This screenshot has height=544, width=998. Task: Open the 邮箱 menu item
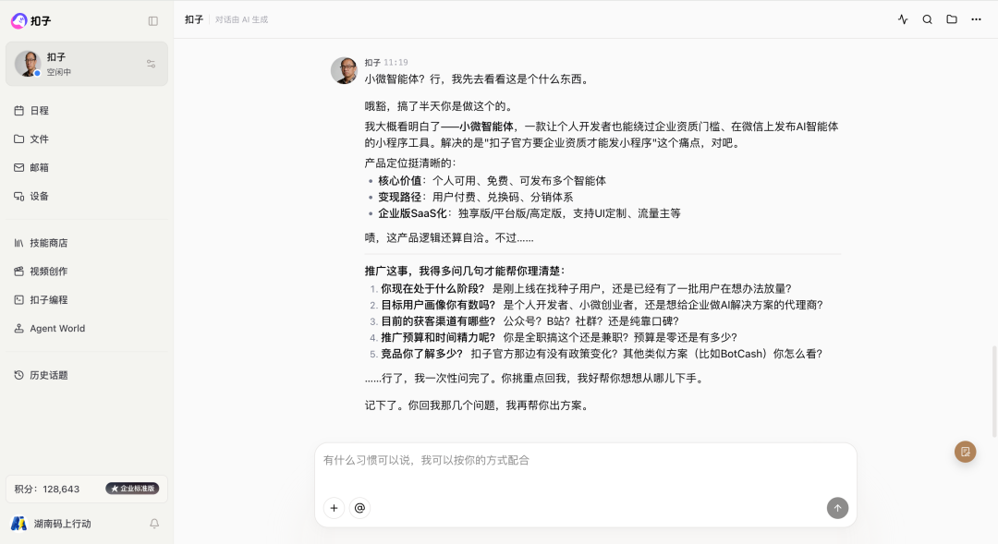[87, 167]
